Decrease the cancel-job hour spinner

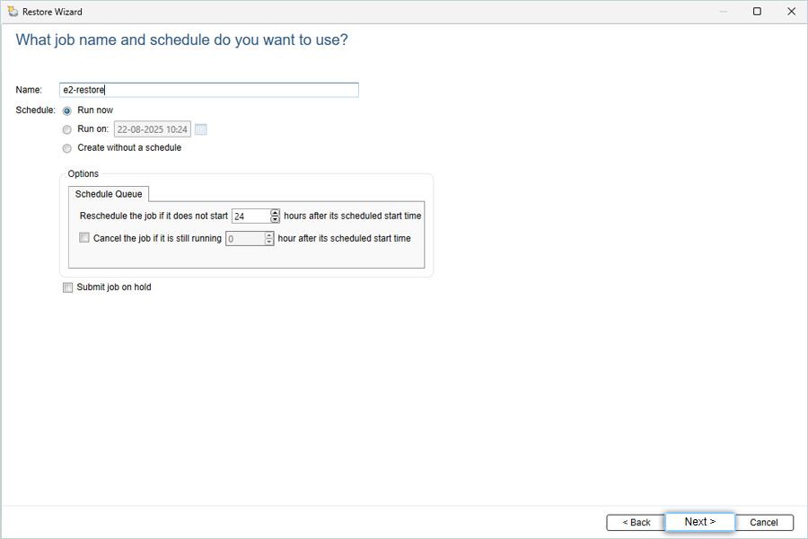[269, 242]
